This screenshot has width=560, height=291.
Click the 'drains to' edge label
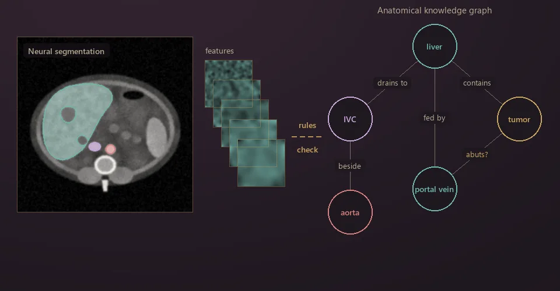(x=392, y=83)
